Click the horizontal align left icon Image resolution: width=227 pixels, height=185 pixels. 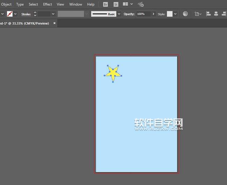(x=208, y=14)
